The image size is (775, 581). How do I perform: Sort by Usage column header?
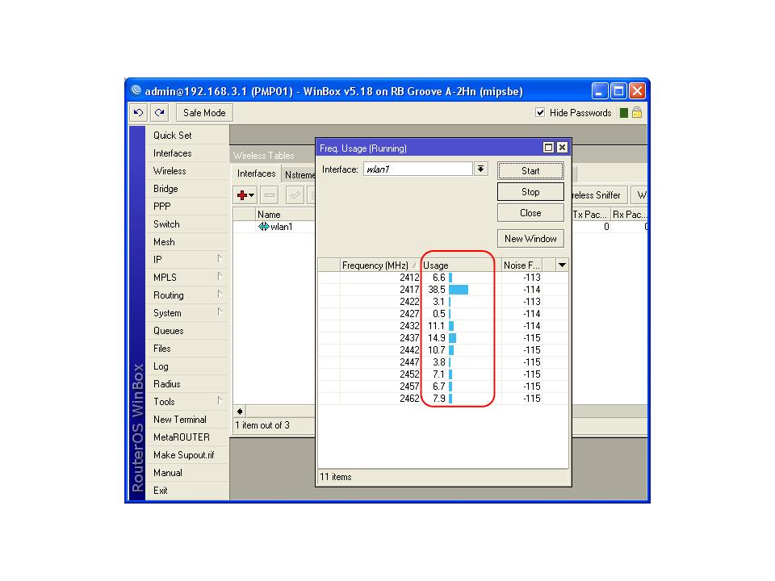click(461, 265)
